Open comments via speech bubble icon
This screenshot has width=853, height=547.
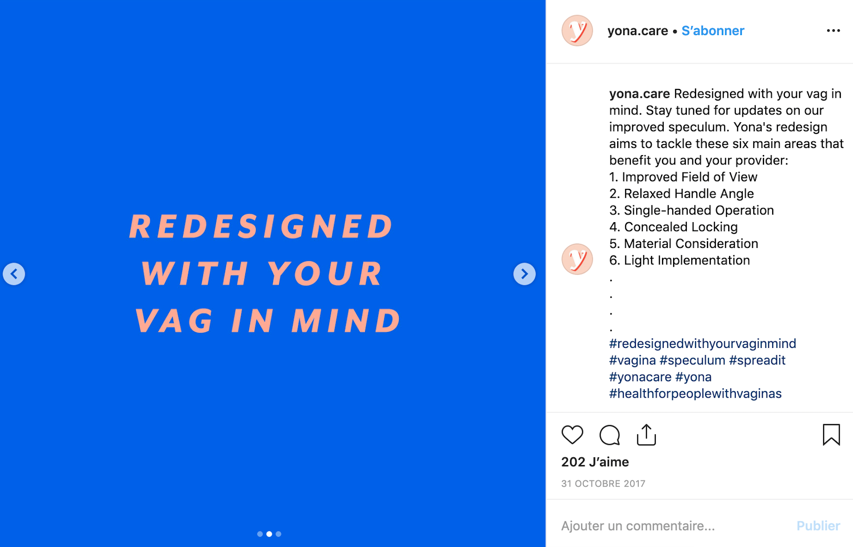pos(610,435)
